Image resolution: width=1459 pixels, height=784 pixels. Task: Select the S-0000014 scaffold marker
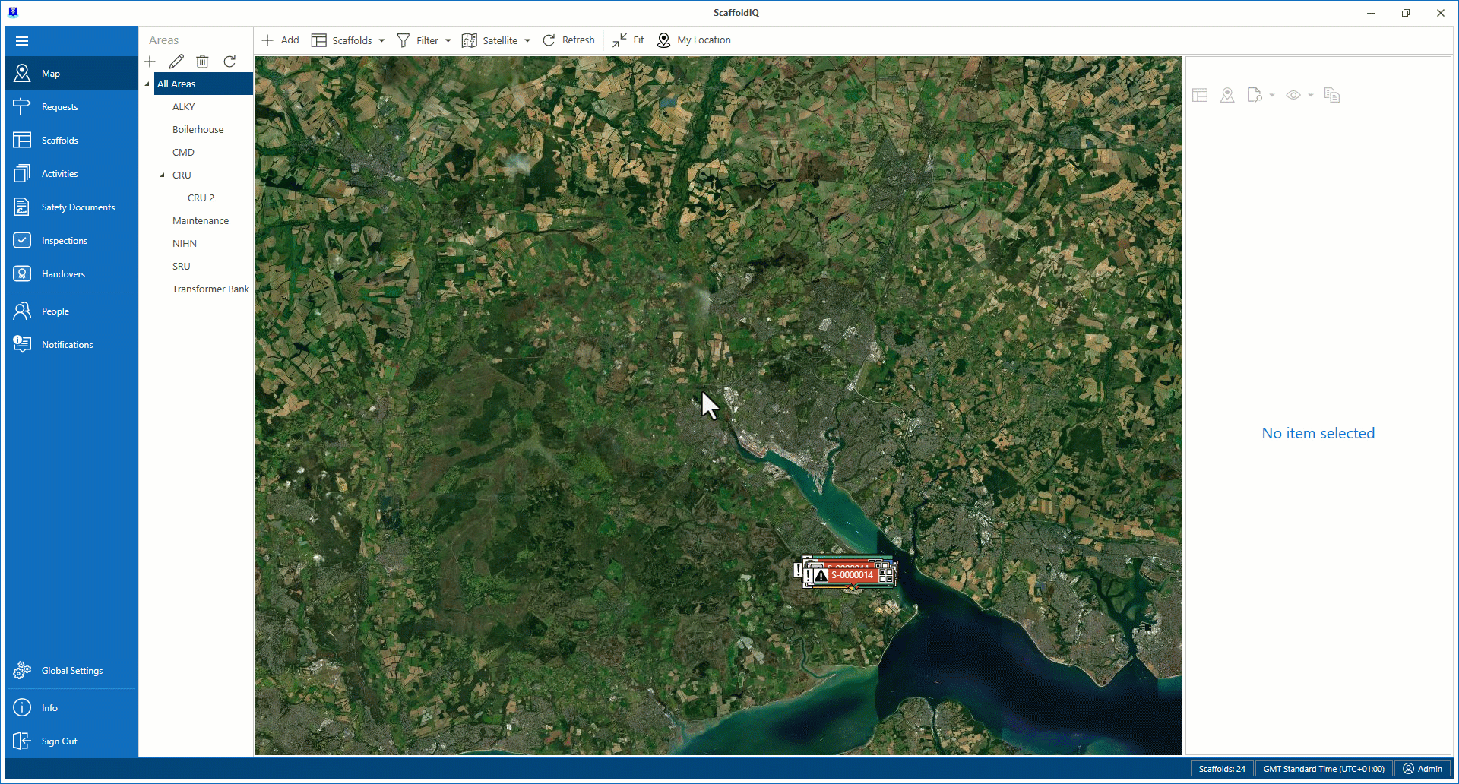pyautogui.click(x=851, y=576)
